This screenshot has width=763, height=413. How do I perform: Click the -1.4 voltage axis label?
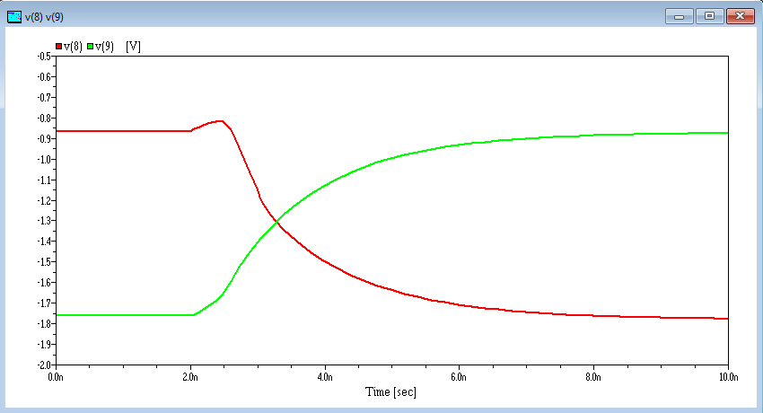click(x=44, y=242)
